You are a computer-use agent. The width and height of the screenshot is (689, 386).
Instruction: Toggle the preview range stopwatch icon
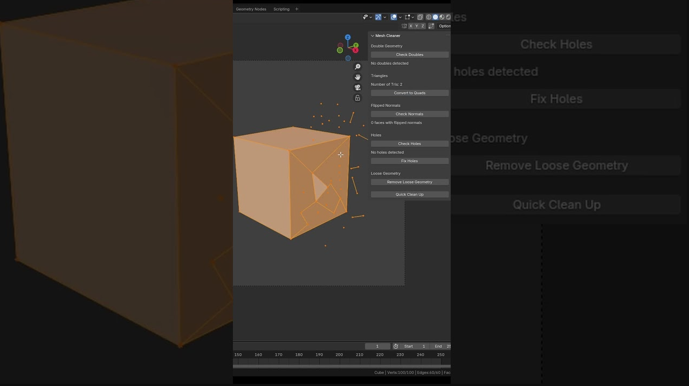pos(396,346)
